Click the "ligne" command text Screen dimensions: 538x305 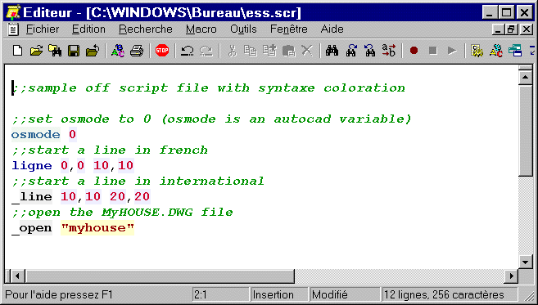(x=32, y=165)
